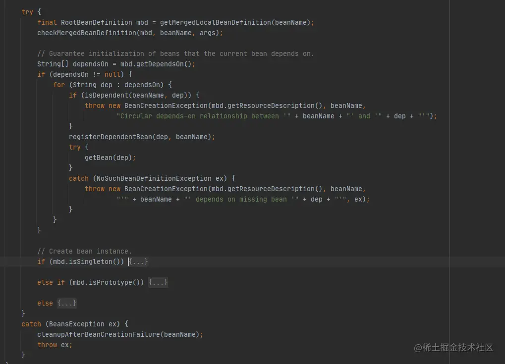Click registerDependentBean(dep, beanName) call
Screen dimensions: 505x364
tap(140, 137)
